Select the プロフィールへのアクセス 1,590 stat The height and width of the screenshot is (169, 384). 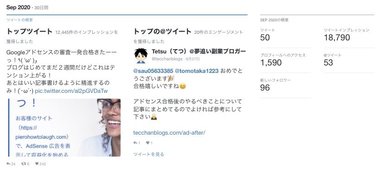[x=283, y=60]
